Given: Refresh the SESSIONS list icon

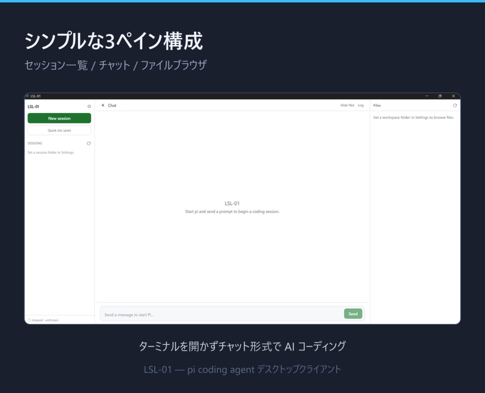Looking at the screenshot, I should click(x=89, y=143).
